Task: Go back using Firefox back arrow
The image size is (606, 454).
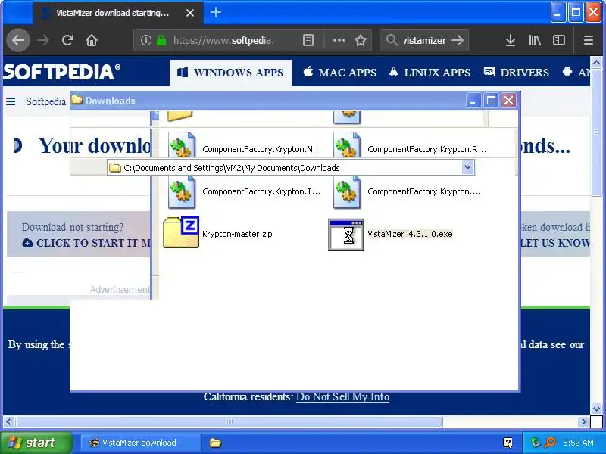Action: [x=18, y=40]
